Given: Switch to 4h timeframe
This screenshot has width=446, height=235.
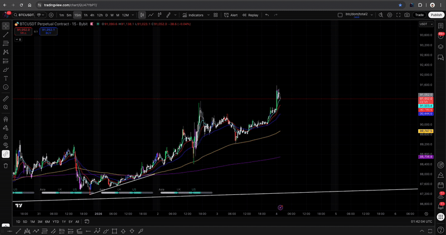Looking at the screenshot, I should click(x=92, y=15).
